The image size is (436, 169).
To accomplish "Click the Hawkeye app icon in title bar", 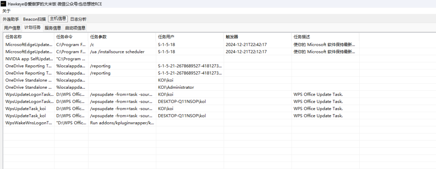I will tap(3, 4).
